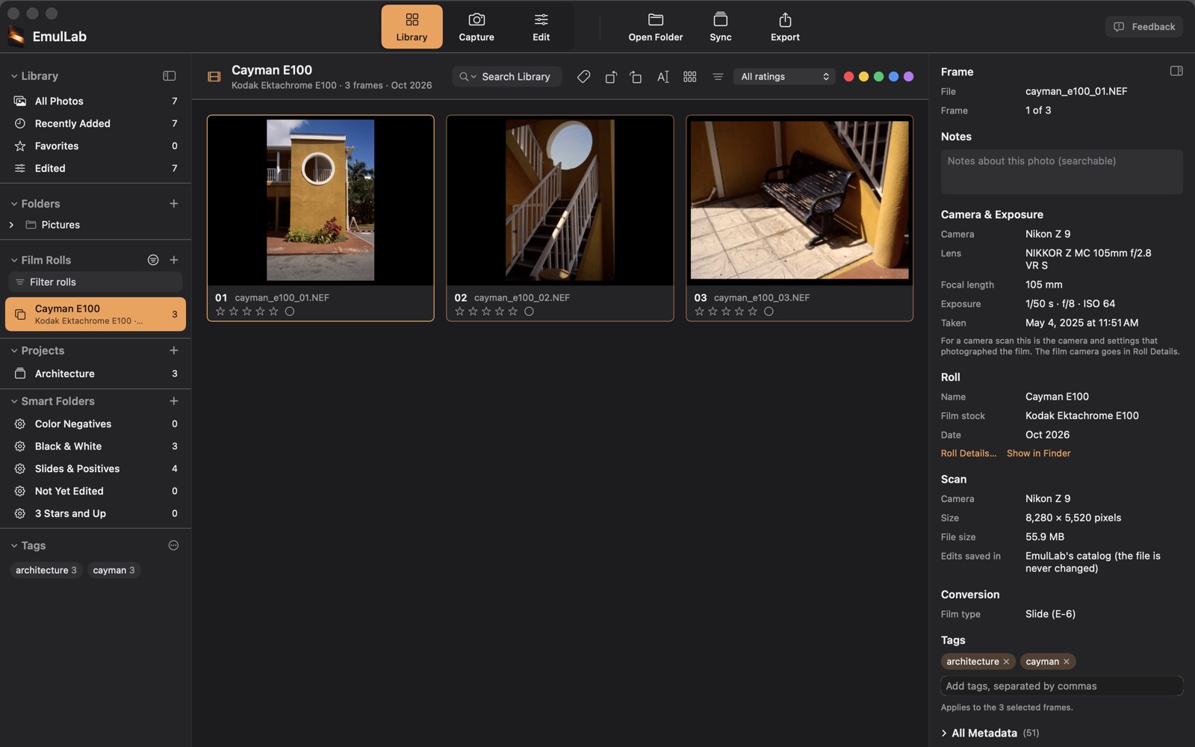Toggle the flag circle on cayman_e100_01.NEF
This screenshot has width=1195, height=747.
pos(290,311)
